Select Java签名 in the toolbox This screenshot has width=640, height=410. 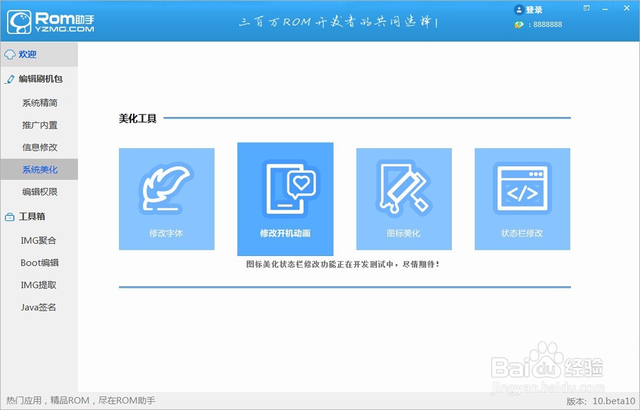pyautogui.click(x=40, y=307)
